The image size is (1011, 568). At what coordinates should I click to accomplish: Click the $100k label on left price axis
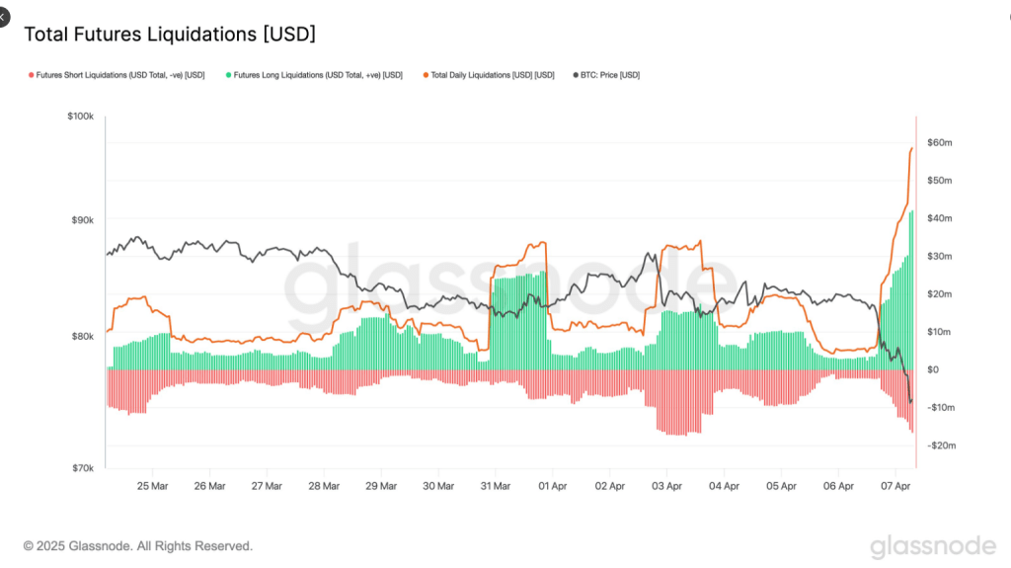pyautogui.click(x=79, y=117)
